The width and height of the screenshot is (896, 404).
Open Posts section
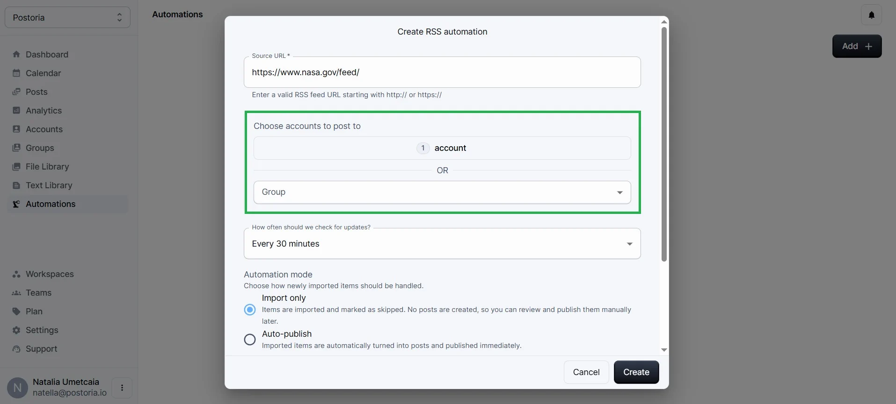click(x=68, y=92)
